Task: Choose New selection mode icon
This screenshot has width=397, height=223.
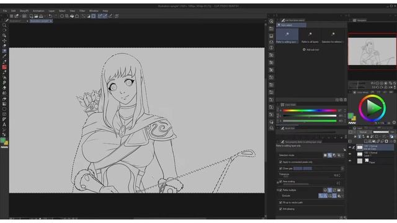Action: click(325, 155)
